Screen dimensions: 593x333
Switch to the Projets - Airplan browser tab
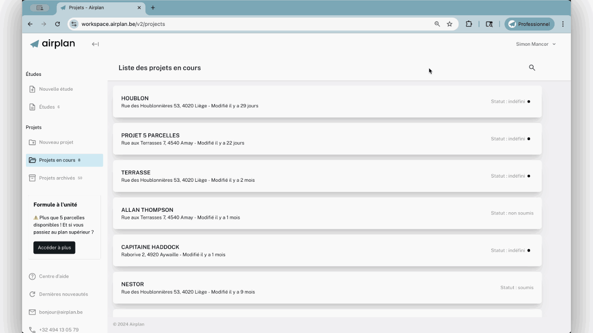(101, 8)
